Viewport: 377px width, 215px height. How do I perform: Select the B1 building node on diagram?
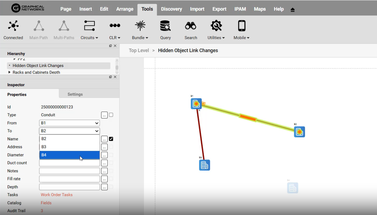[x=196, y=104]
